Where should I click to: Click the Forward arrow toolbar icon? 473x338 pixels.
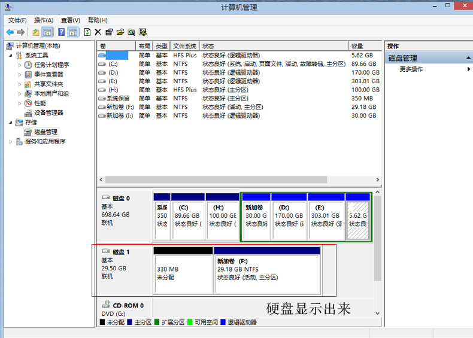click(21, 32)
